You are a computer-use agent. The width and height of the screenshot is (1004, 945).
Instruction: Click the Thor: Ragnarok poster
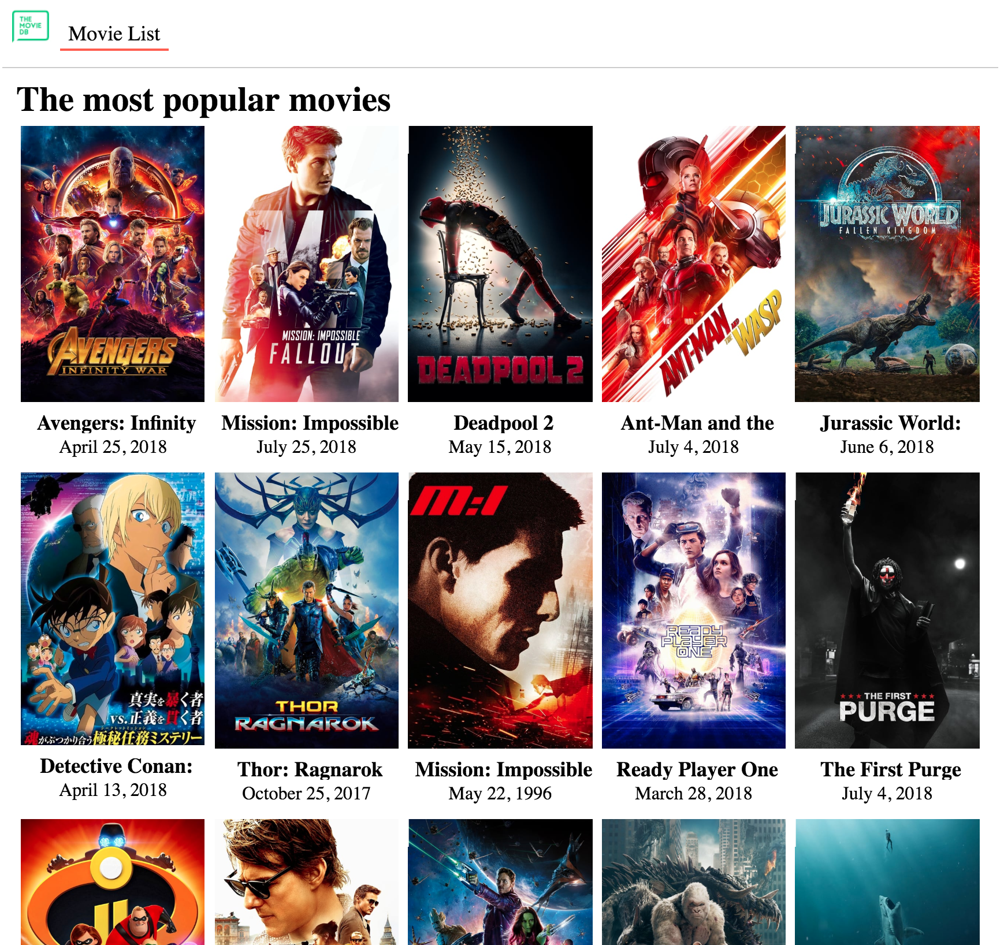[x=307, y=611]
